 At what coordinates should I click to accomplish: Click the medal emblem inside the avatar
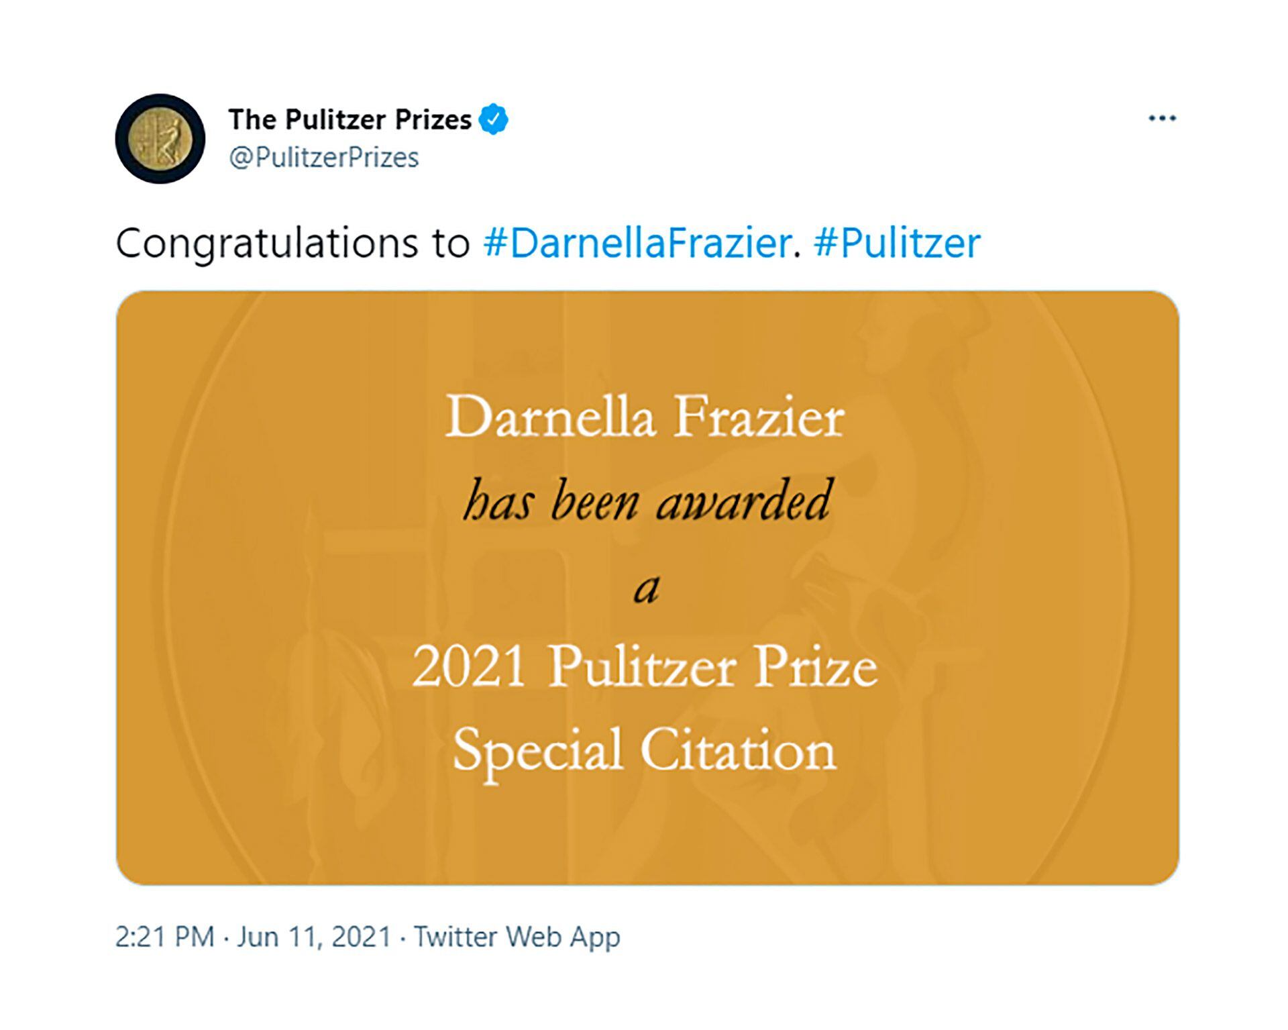click(160, 140)
